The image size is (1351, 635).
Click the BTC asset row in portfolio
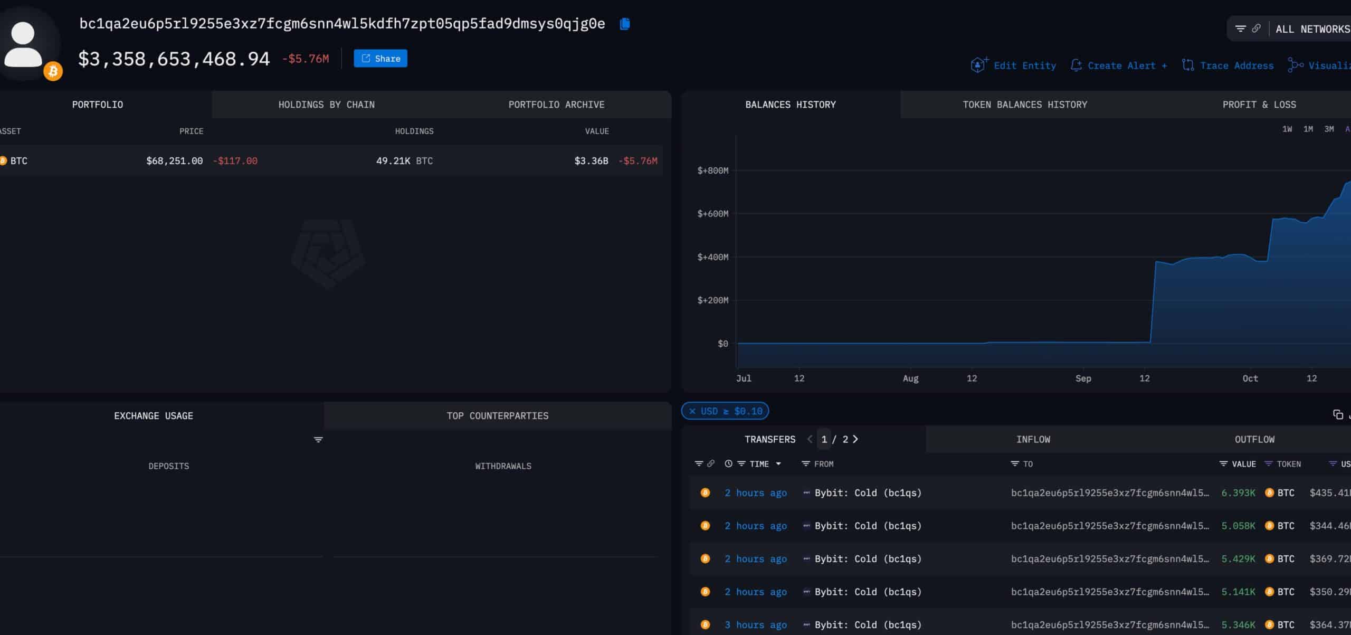[331, 160]
